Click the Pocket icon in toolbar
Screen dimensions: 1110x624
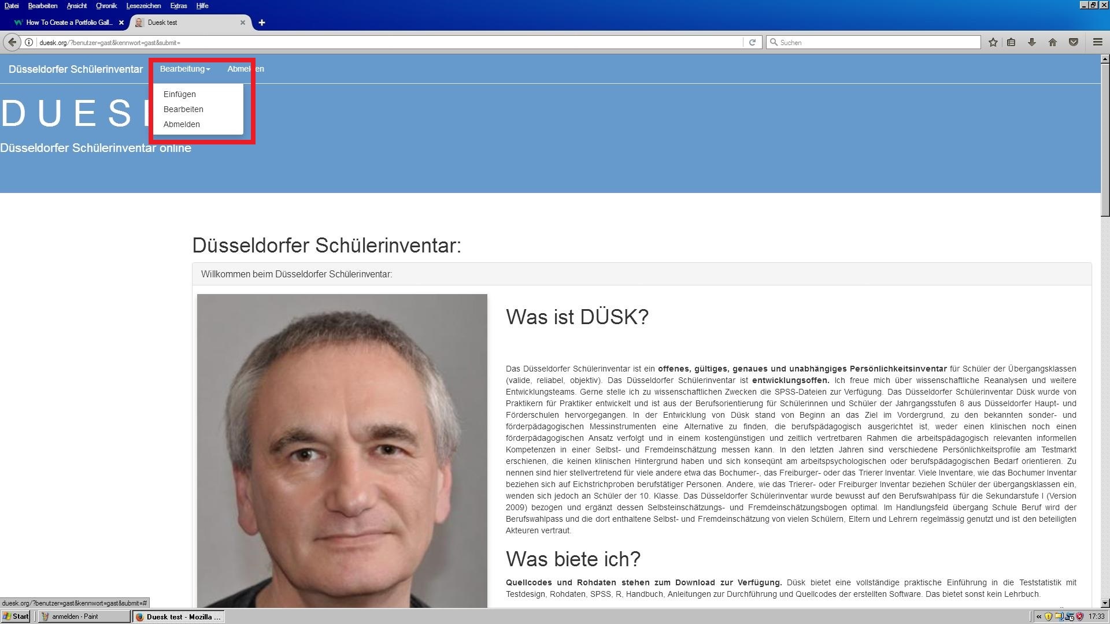[1073, 42]
